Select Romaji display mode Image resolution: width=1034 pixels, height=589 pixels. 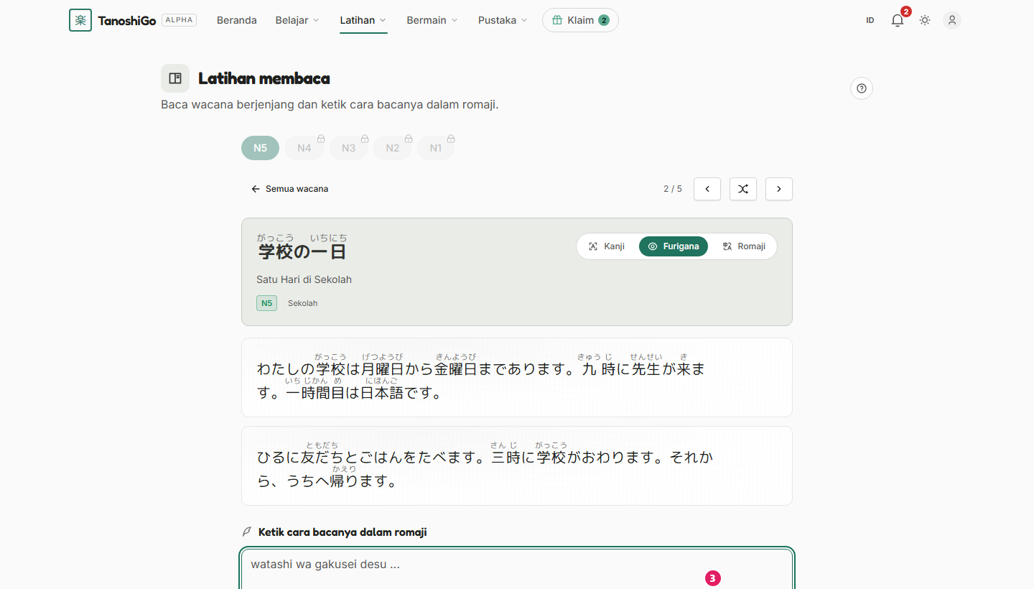[x=744, y=246]
